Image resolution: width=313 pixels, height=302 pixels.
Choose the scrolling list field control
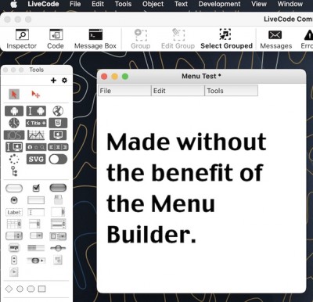point(34,224)
